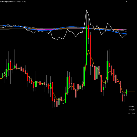Image resolution: width=137 pixels, height=137 pixels.
Task: Click the last green candle at chart's right end
Action: [x=127, y=92]
